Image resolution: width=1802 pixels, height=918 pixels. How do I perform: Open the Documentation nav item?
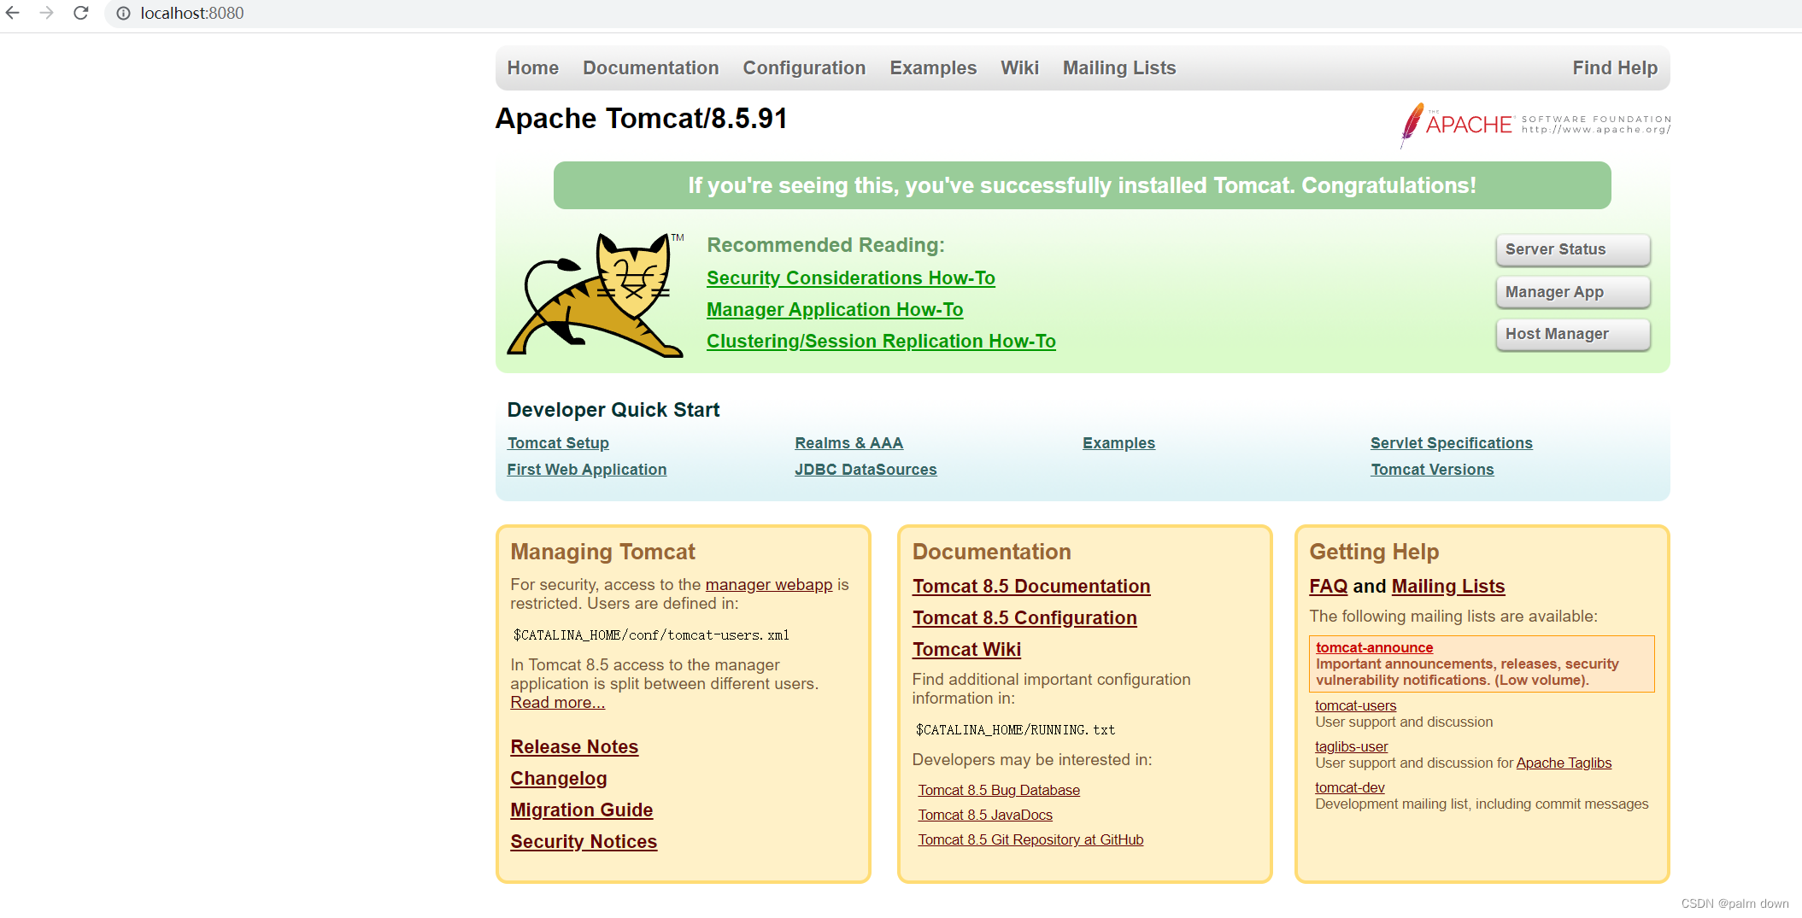(x=651, y=68)
